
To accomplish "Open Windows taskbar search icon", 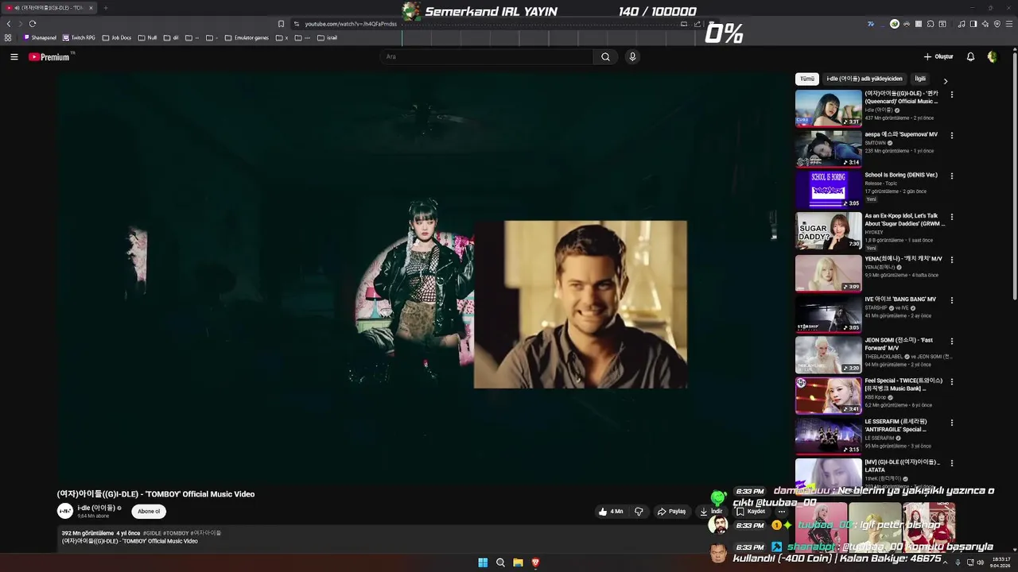I will click(x=500, y=562).
